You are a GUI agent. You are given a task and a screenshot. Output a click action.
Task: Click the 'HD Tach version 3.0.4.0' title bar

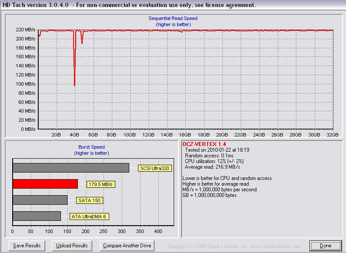click(x=173, y=5)
